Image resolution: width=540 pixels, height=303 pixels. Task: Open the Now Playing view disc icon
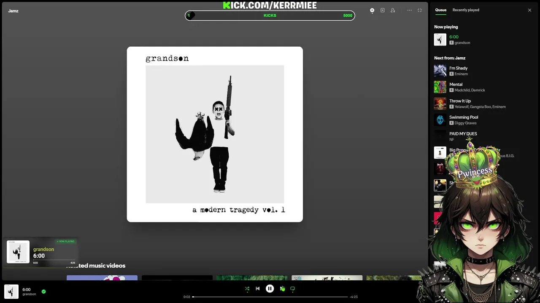pyautogui.click(x=372, y=10)
